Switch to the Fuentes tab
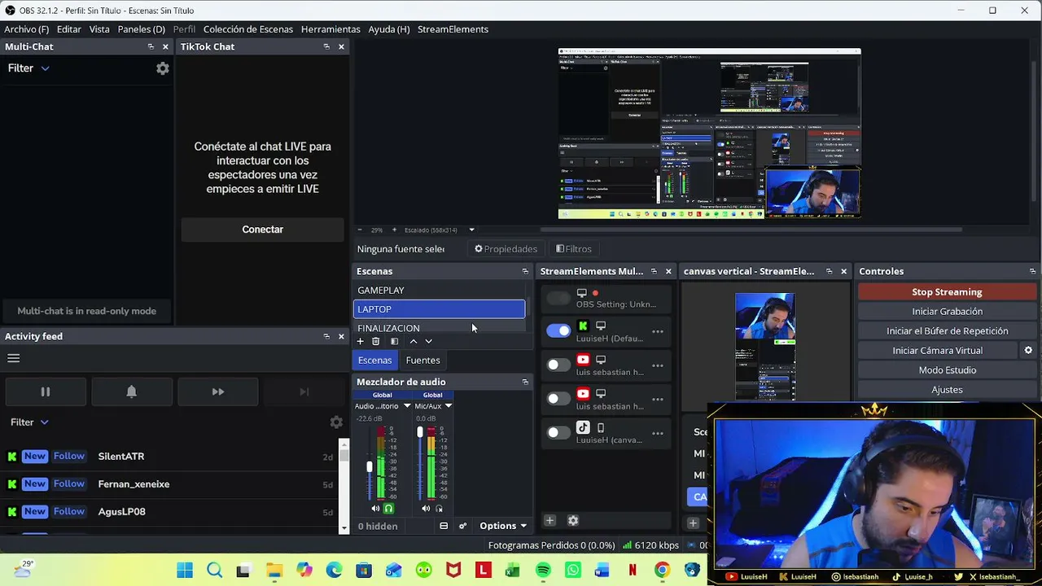 [422, 361]
